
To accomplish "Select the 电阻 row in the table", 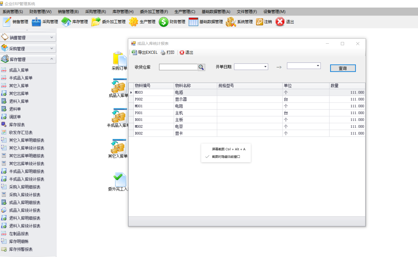I will pos(182,106).
